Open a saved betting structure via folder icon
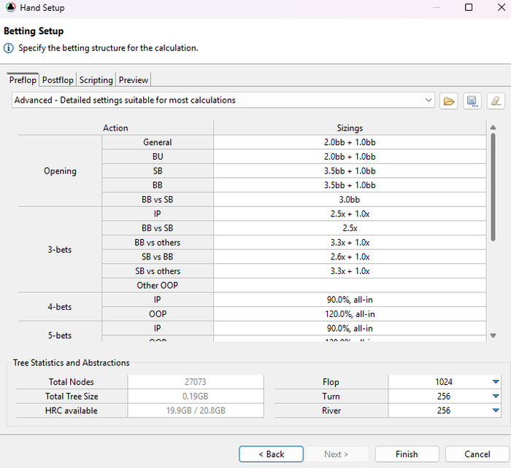Screen dimensions: 511x468 [448, 101]
